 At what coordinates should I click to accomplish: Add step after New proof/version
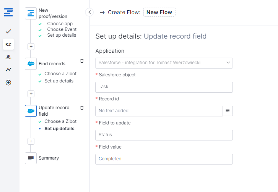(31, 47)
